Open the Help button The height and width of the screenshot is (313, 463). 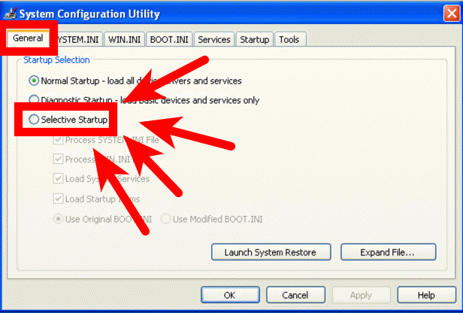pyautogui.click(x=426, y=295)
